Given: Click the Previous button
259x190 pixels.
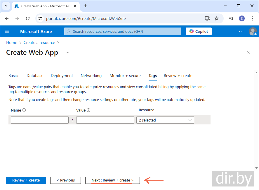Looking at the screenshot, I should [x=65, y=180].
